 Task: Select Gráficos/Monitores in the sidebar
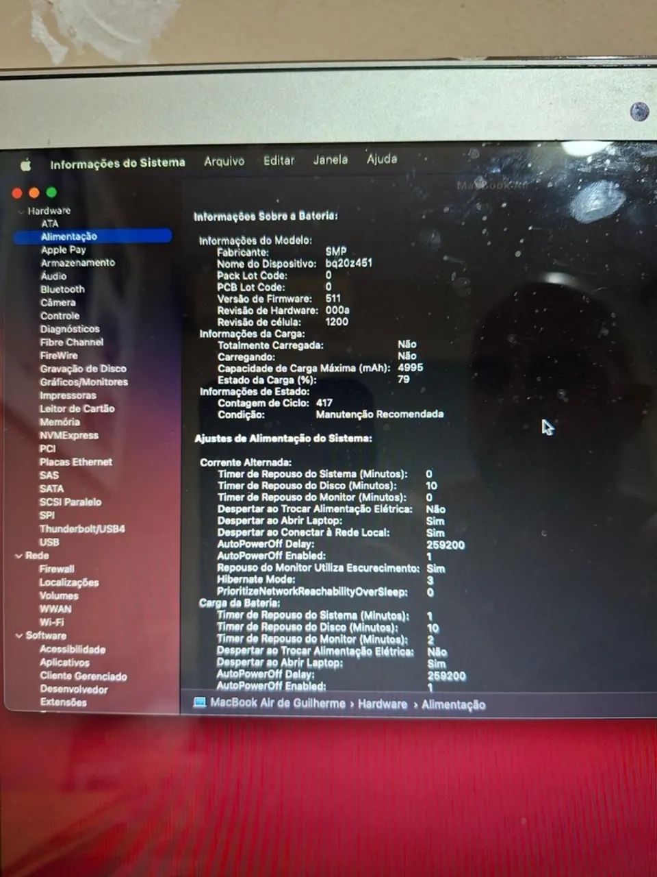pos(83,382)
